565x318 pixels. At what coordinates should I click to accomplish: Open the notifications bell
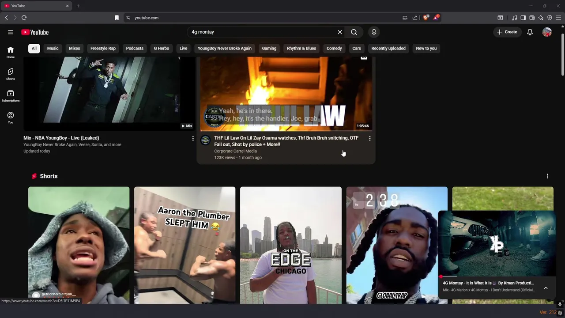(x=530, y=32)
